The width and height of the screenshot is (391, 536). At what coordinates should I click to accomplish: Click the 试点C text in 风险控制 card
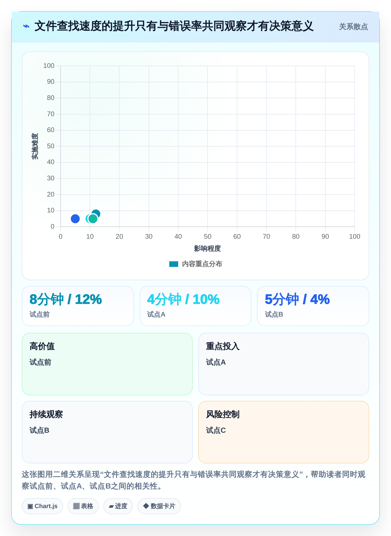(216, 430)
